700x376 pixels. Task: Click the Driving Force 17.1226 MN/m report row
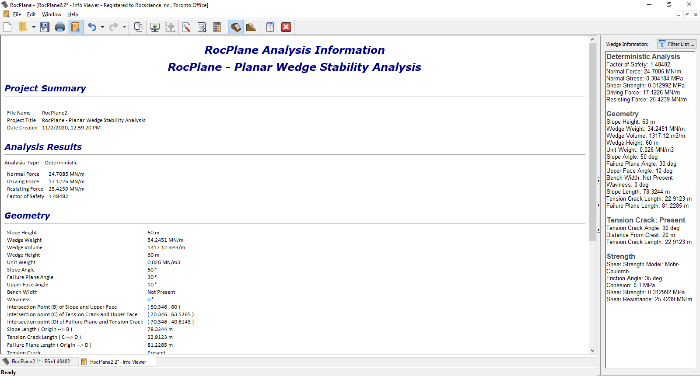(x=45, y=181)
